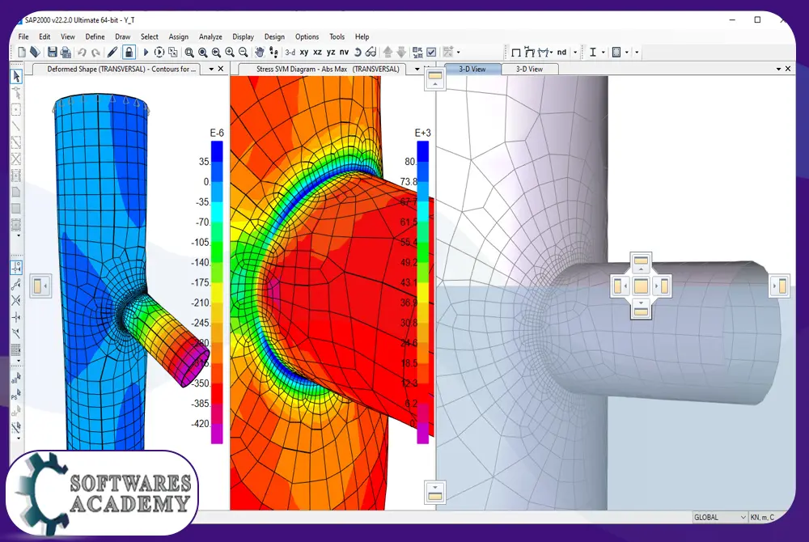Undo the last action in the toolbar
The image size is (809, 542).
[82, 52]
